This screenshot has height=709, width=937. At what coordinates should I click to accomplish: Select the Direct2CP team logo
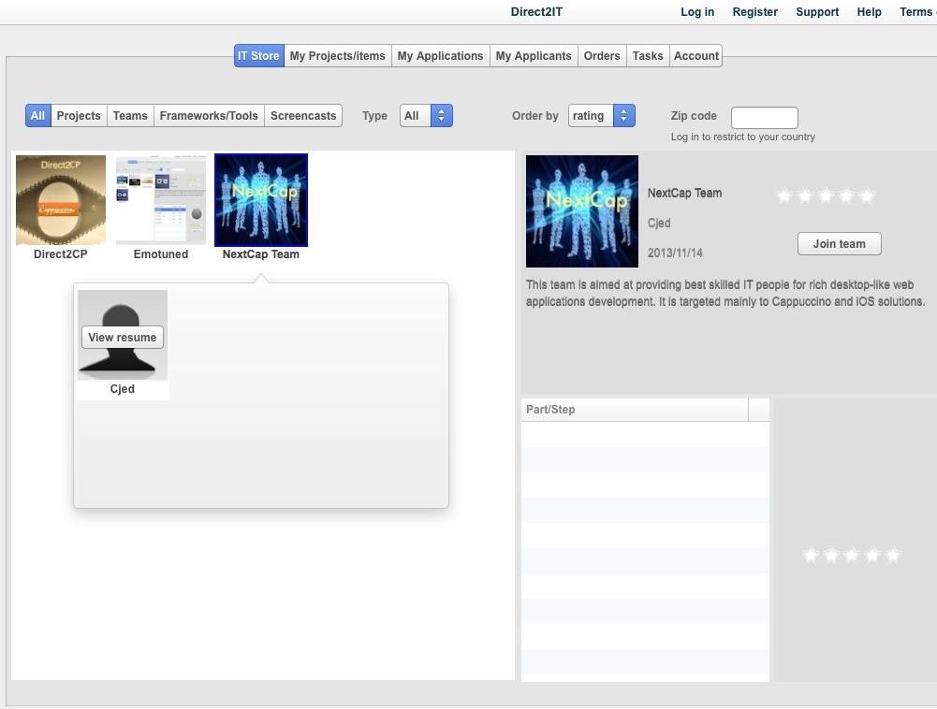coord(60,199)
